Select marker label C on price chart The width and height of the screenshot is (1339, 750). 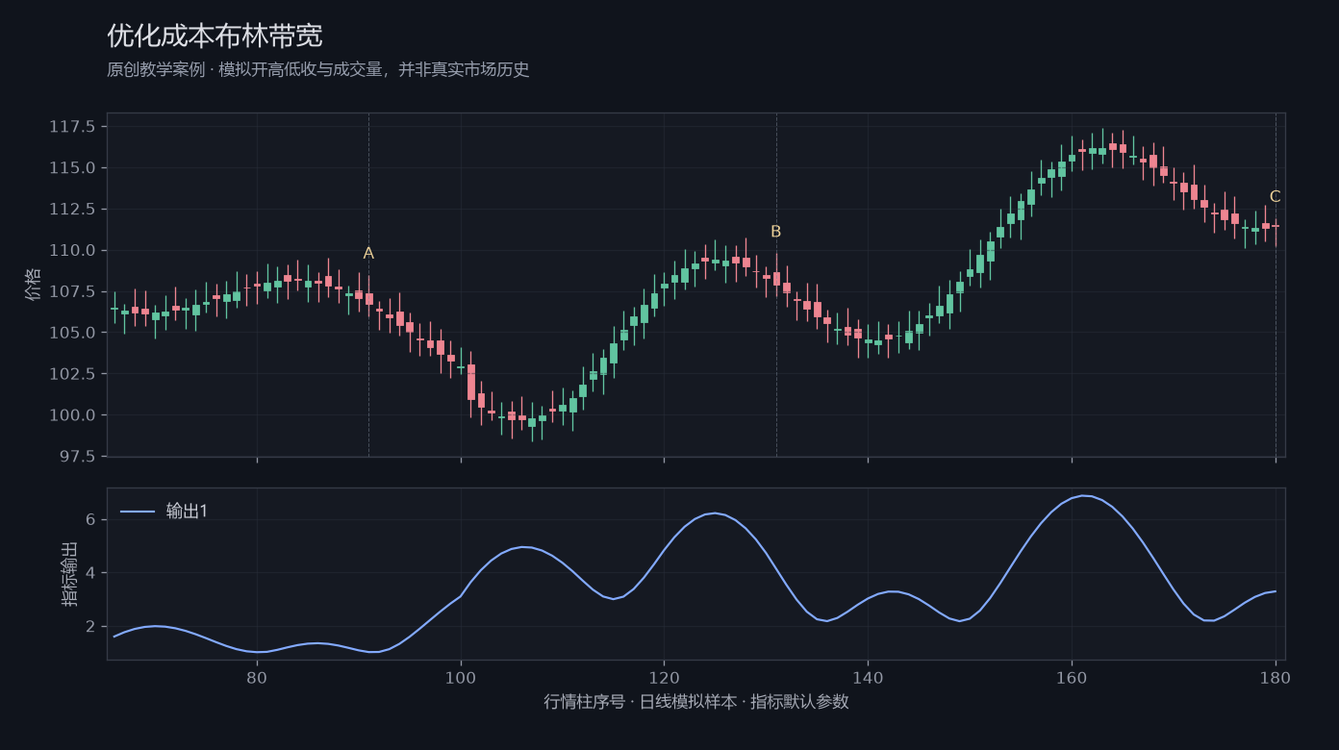point(1276,197)
